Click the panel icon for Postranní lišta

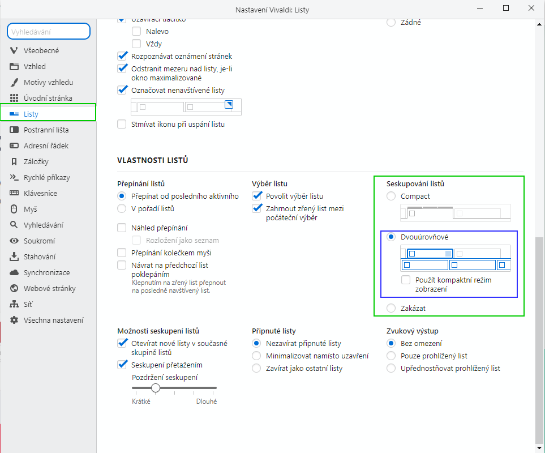(14, 130)
